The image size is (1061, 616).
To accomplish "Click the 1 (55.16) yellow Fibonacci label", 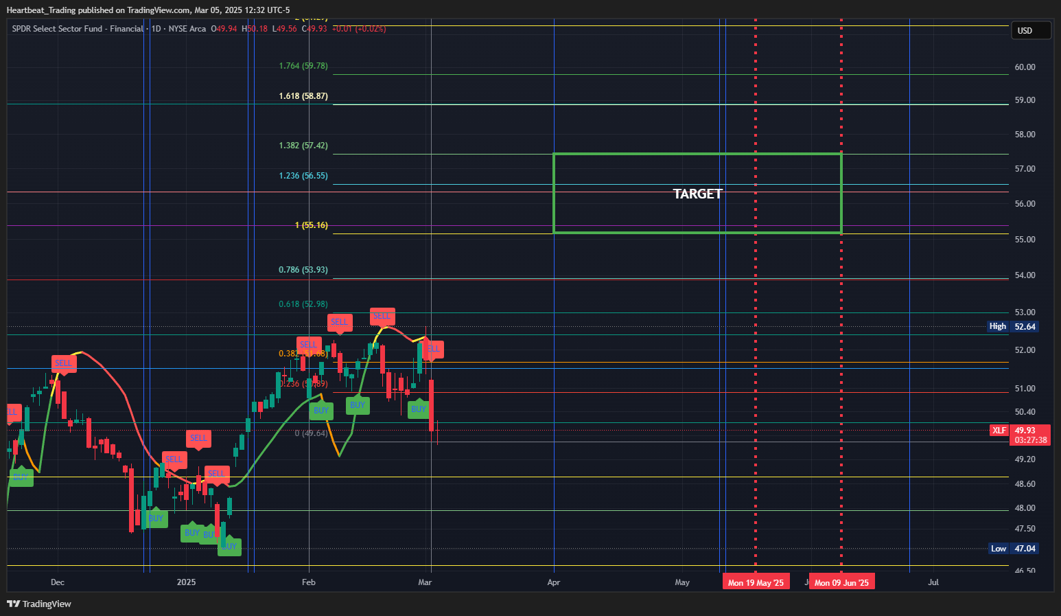I will click(312, 225).
